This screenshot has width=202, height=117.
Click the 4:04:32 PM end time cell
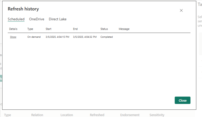(x=85, y=37)
